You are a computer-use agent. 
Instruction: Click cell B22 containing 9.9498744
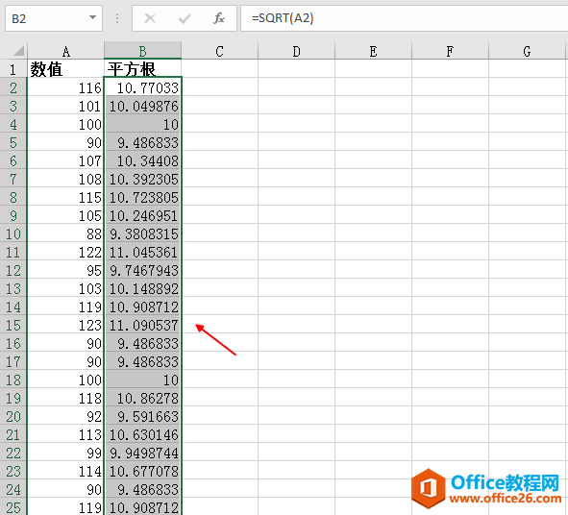click(143, 453)
